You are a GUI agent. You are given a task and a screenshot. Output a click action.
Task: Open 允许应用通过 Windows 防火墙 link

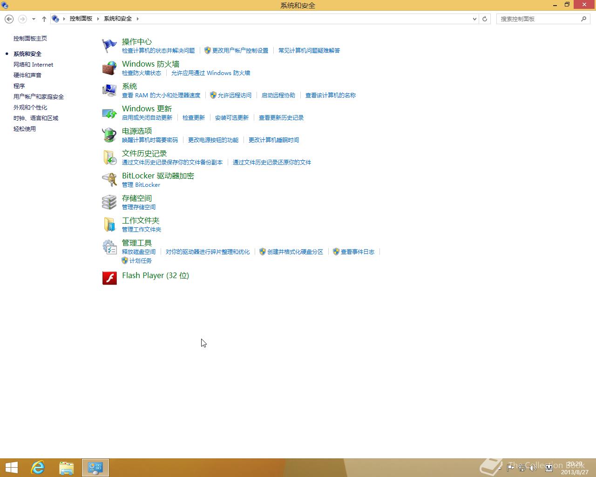[x=210, y=73]
